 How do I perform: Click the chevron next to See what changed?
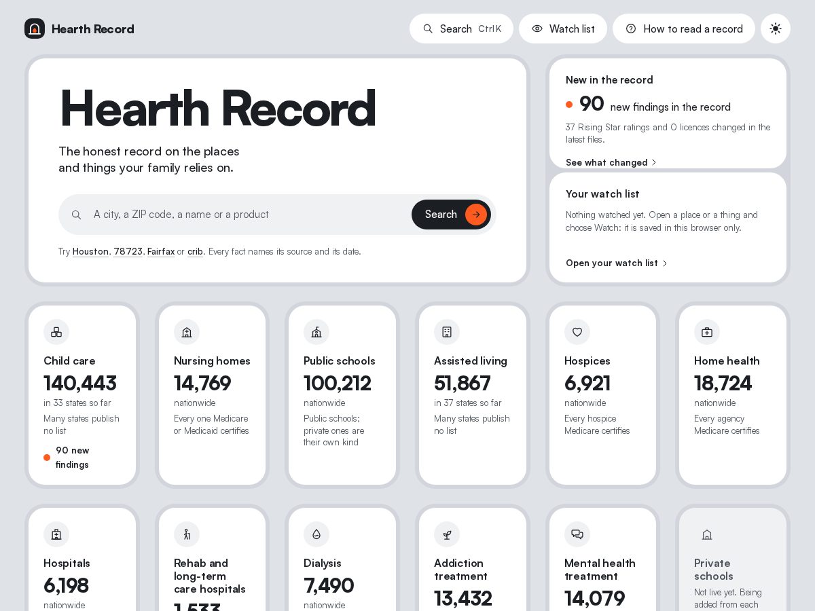tap(654, 162)
